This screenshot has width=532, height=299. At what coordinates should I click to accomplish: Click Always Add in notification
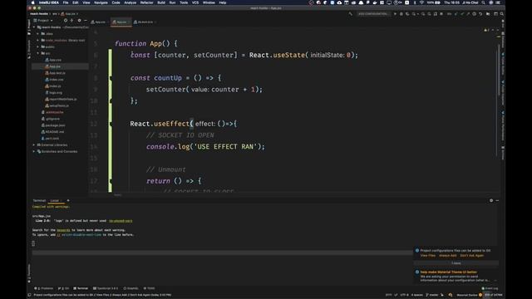coord(447,255)
